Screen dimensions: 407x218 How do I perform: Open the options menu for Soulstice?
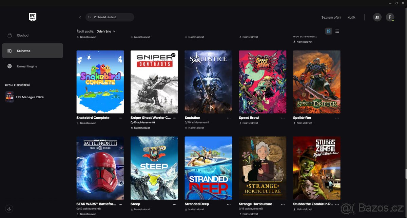(x=229, y=118)
